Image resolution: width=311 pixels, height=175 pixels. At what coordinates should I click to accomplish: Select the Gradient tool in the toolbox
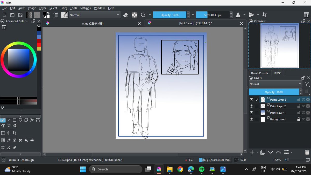click(x=3, y=140)
